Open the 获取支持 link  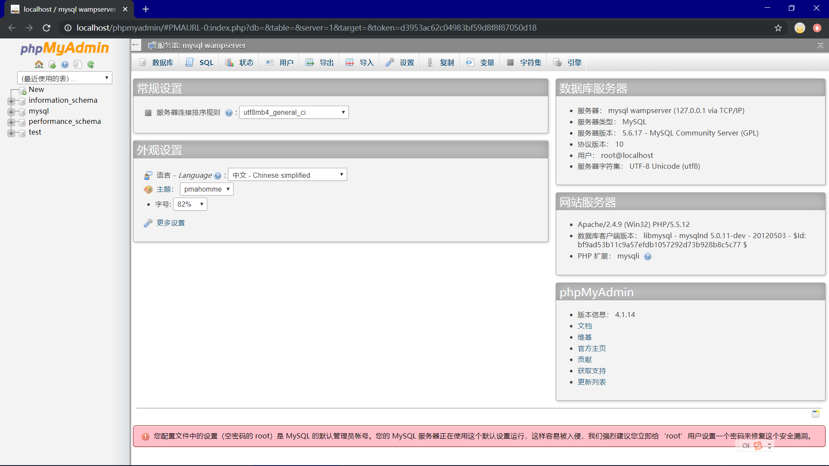coord(592,371)
